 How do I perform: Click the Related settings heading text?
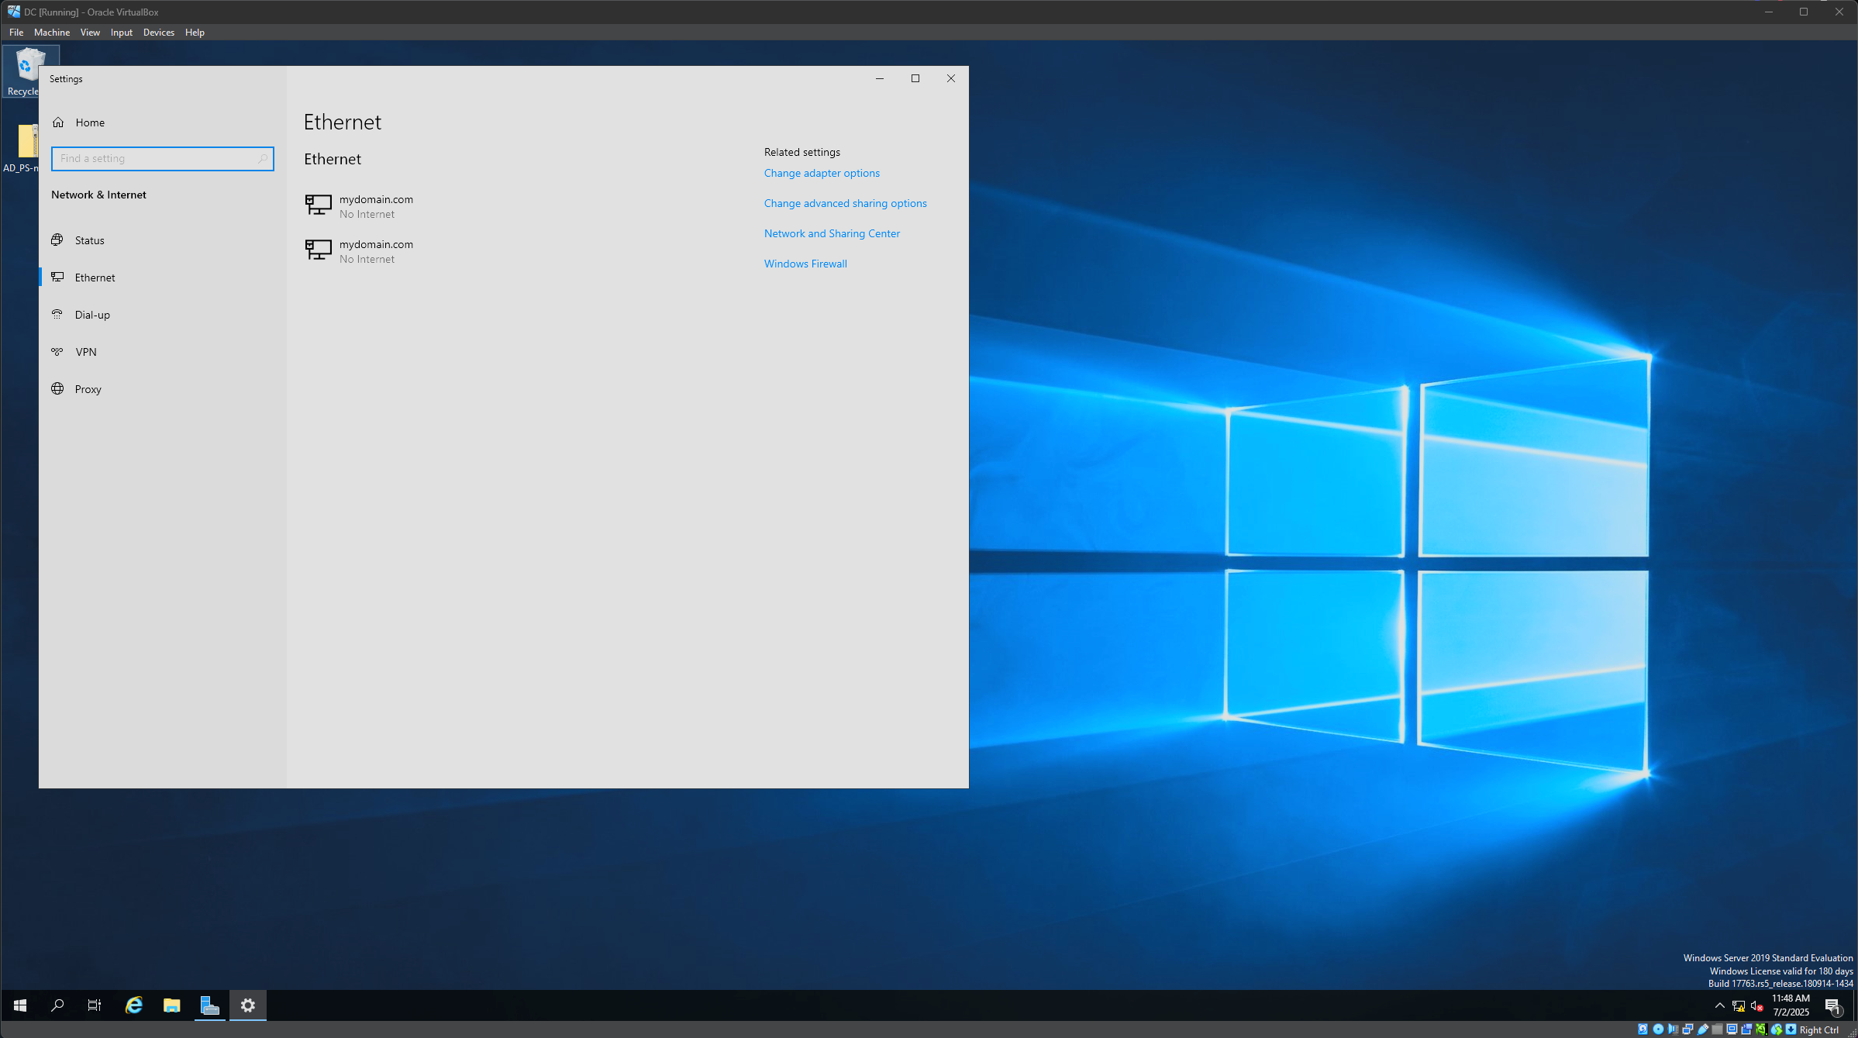(802, 152)
